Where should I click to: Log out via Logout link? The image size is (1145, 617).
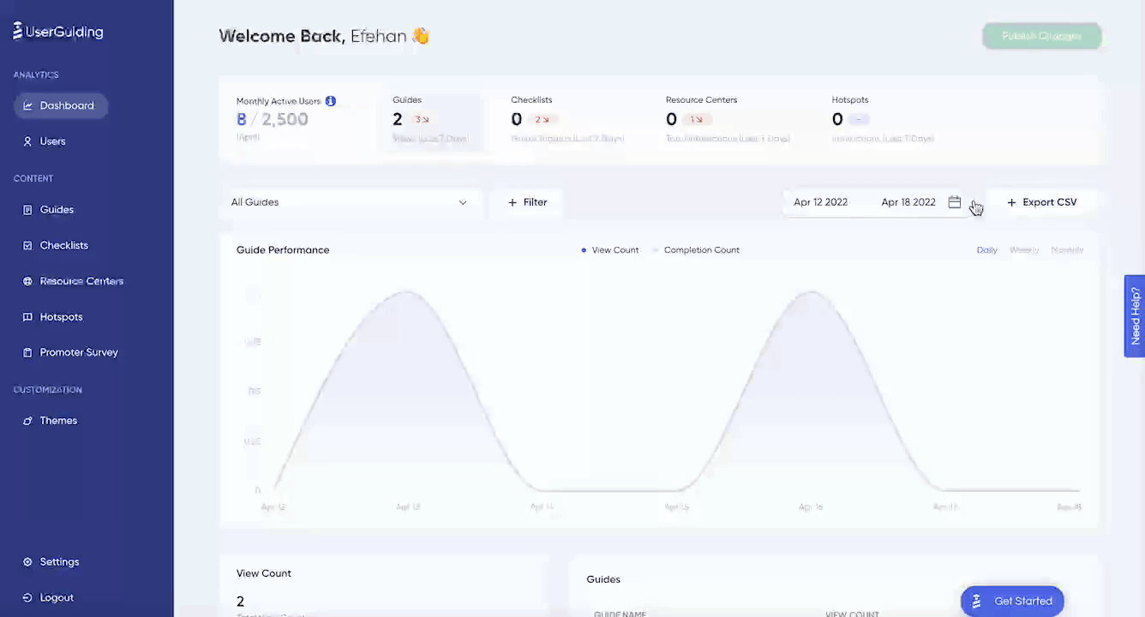point(57,598)
